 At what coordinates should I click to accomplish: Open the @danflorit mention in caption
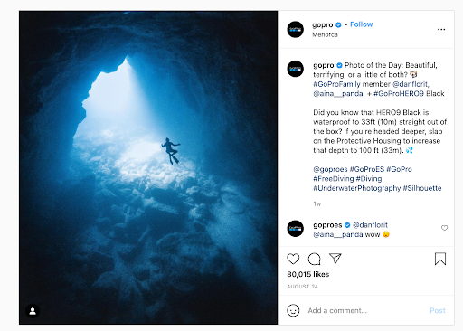tap(410, 84)
